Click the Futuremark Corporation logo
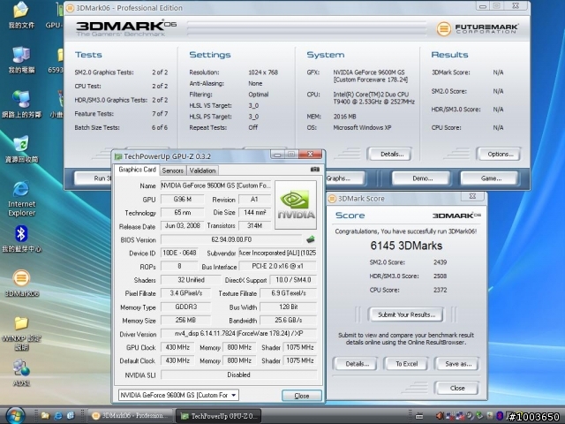Screen dimensions: 565x424 [x=478, y=28]
